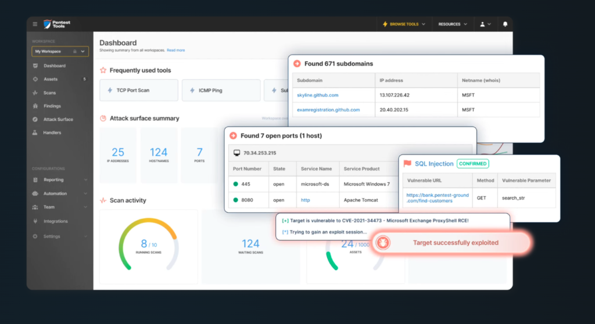Open the 25 IP Addresses card
Image resolution: width=595 pixels, height=324 pixels.
click(x=118, y=155)
